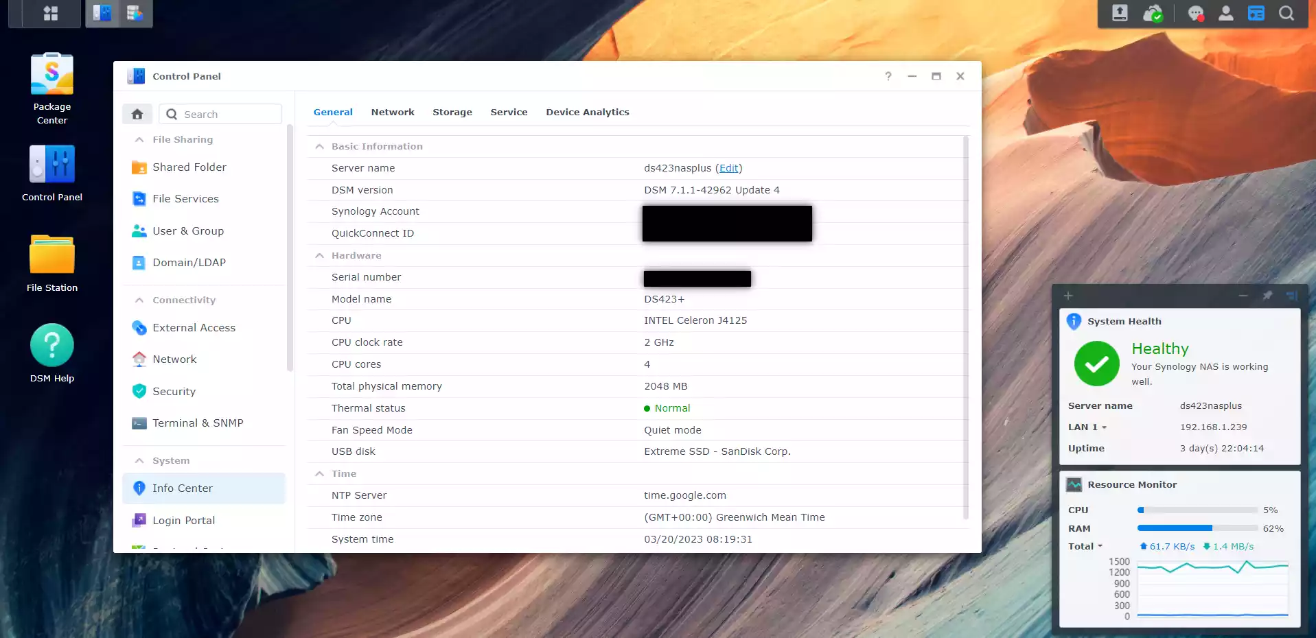Image resolution: width=1316 pixels, height=638 pixels.
Task: Open the Total network dropdown in widget
Action: pyautogui.click(x=1085, y=546)
